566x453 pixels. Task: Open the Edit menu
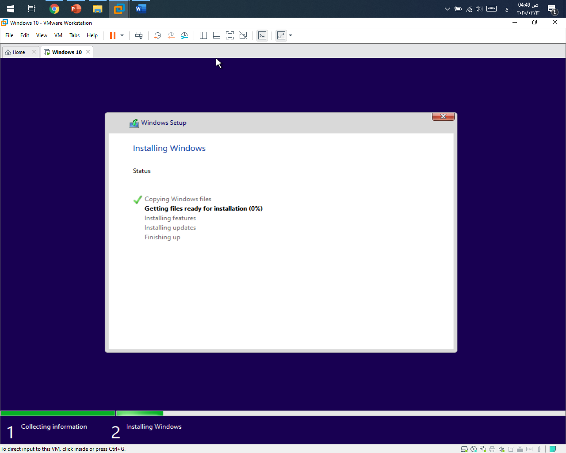click(x=25, y=35)
